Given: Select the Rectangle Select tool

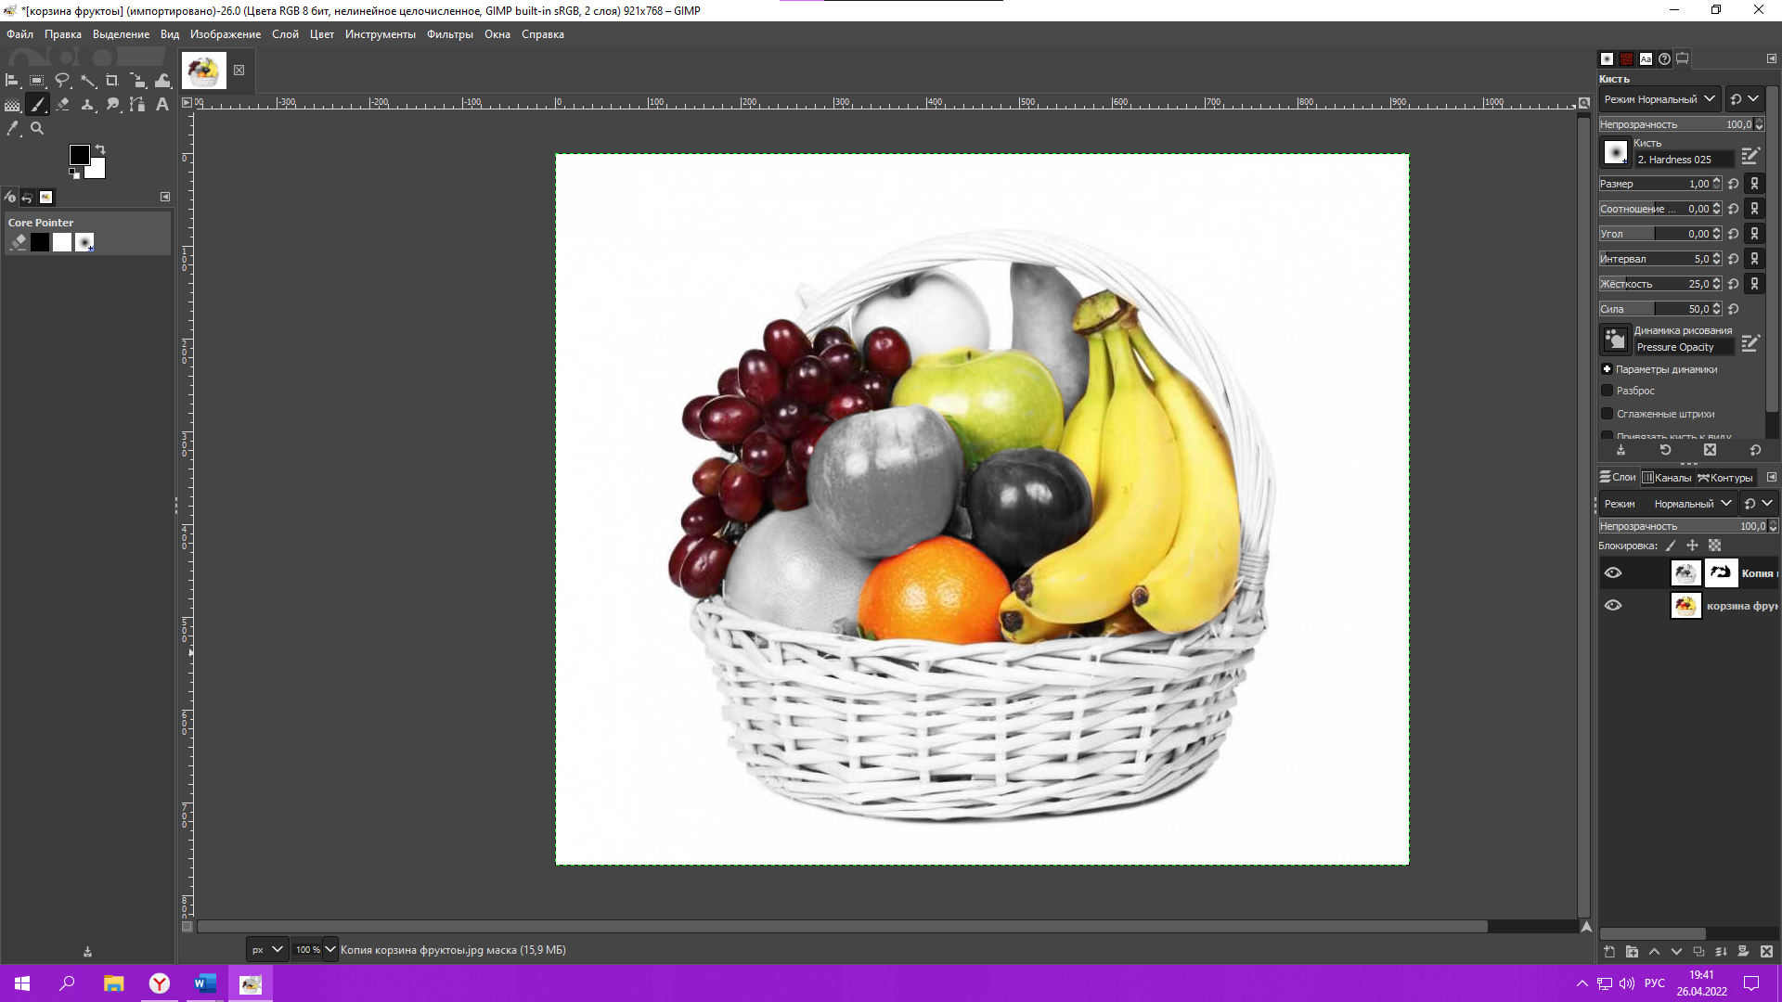Looking at the screenshot, I should pos(37,81).
